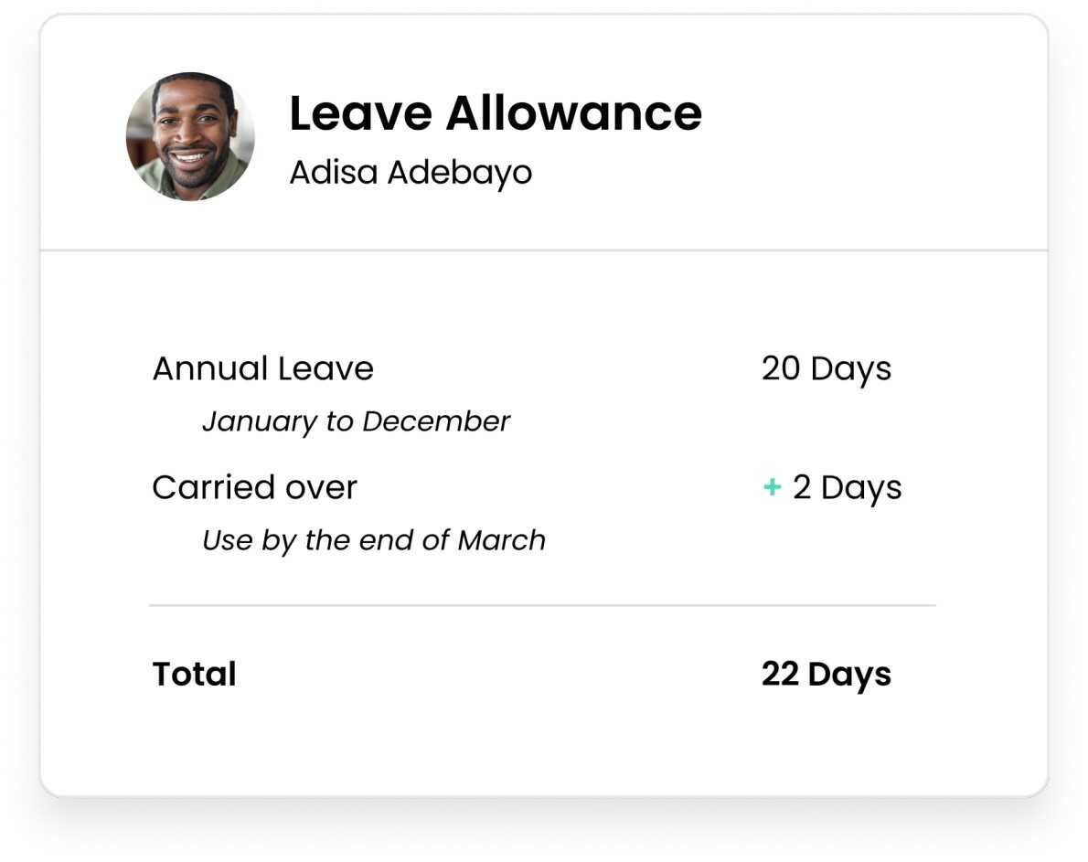Click the word Leave in Annual Leave

[x=325, y=368]
